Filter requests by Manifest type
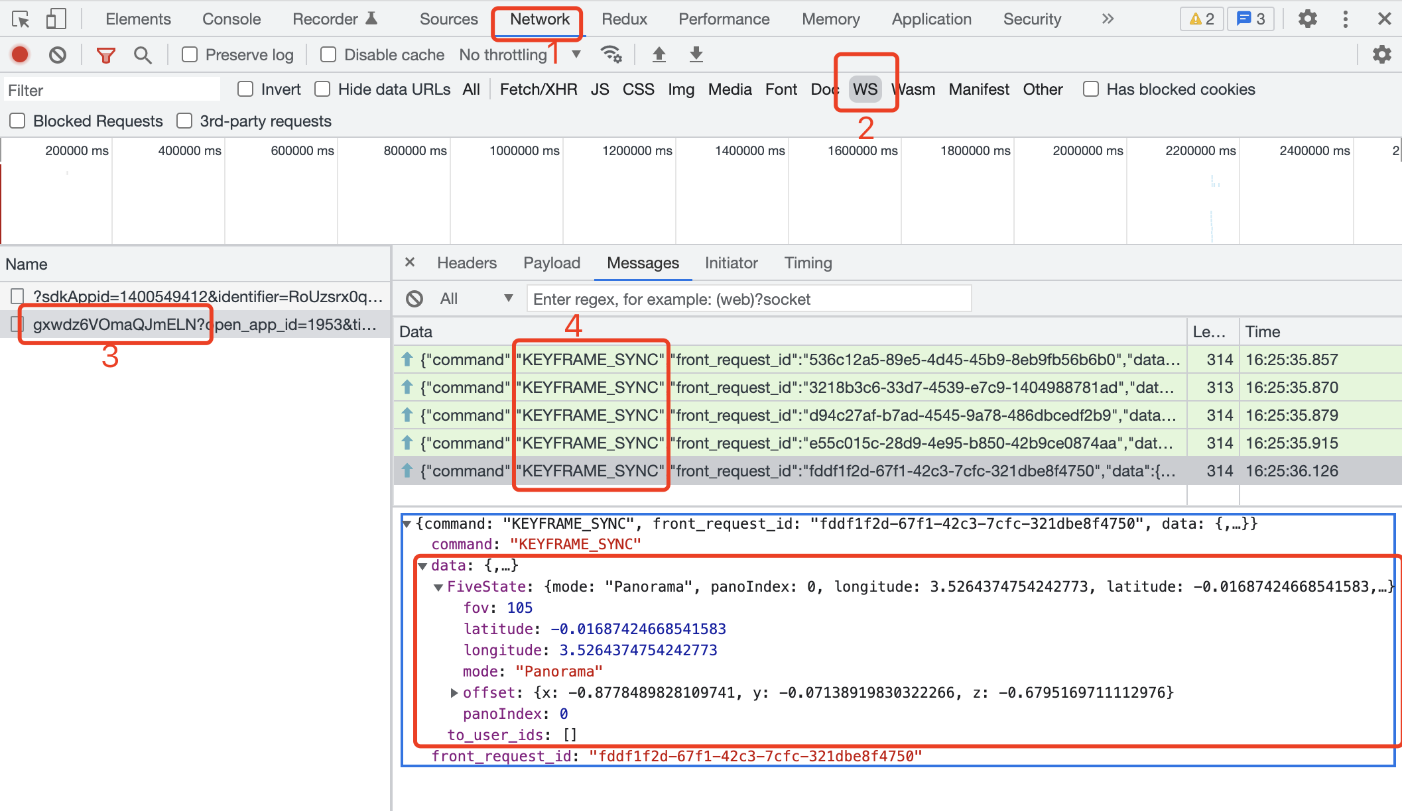The image size is (1402, 811). tap(979, 89)
